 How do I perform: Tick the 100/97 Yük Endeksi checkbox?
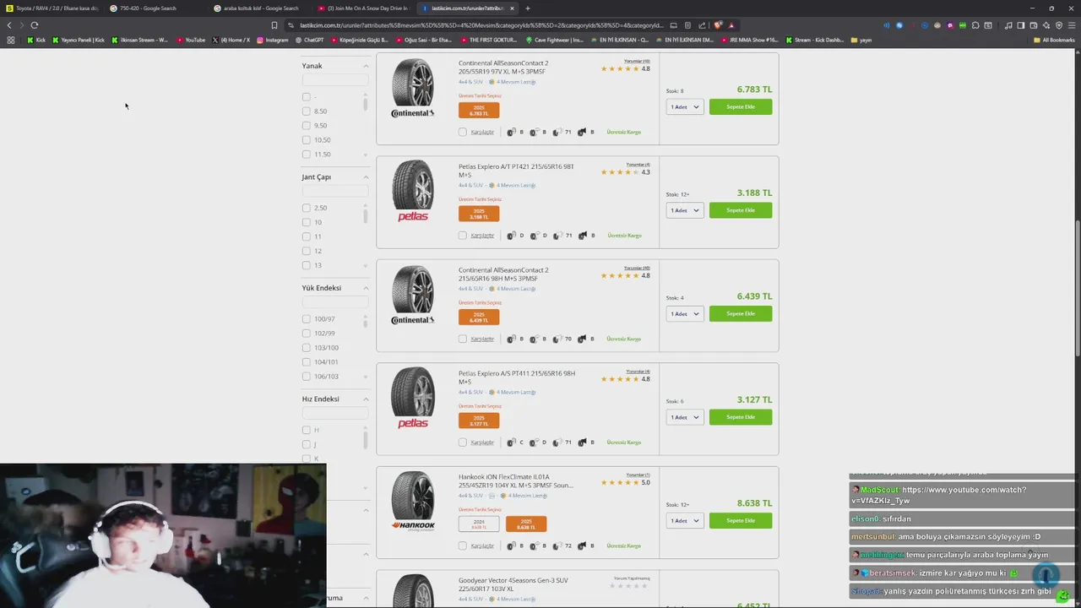pyautogui.click(x=307, y=319)
